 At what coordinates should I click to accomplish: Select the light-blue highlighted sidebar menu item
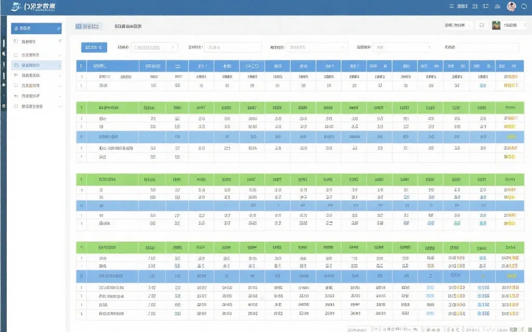point(36,65)
